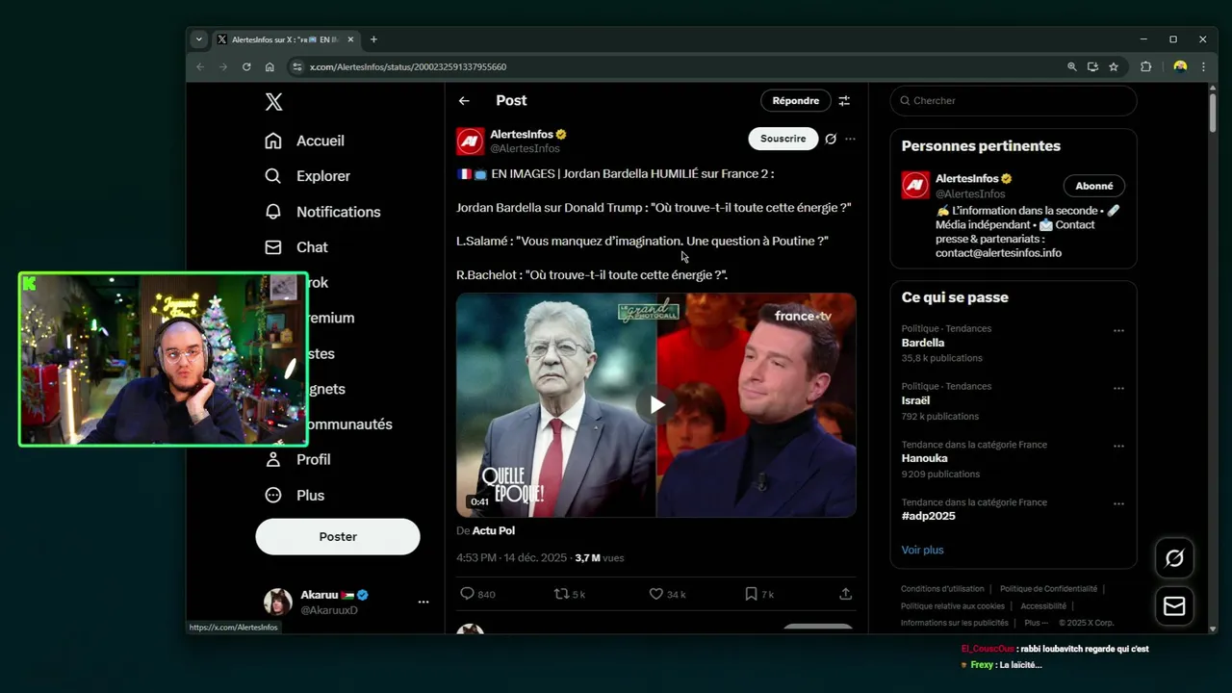
Task: Bookmark page with star icon
Action: (x=1114, y=66)
